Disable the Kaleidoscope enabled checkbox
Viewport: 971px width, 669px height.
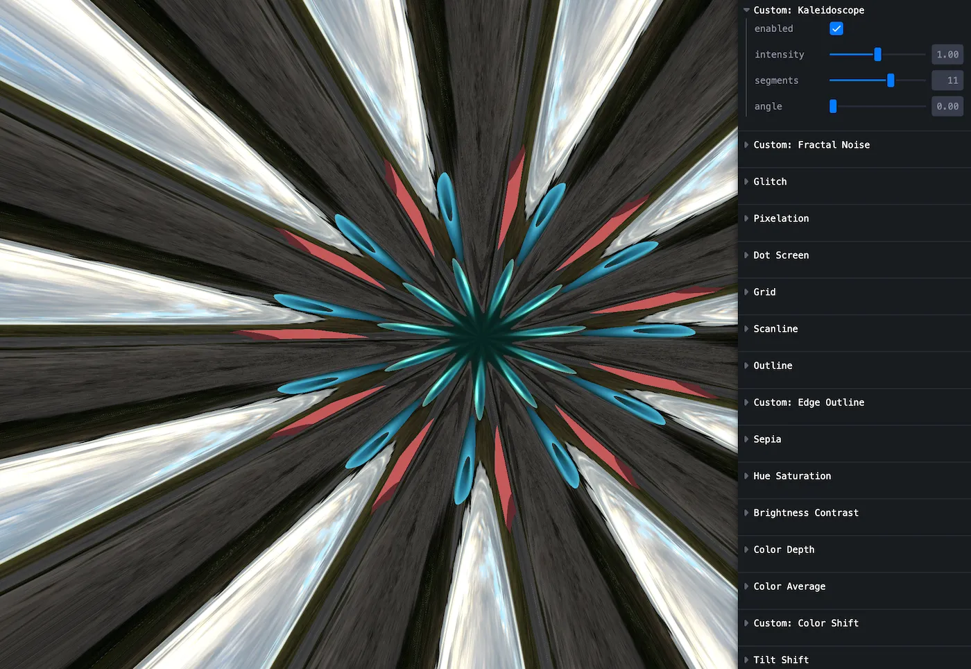point(836,28)
